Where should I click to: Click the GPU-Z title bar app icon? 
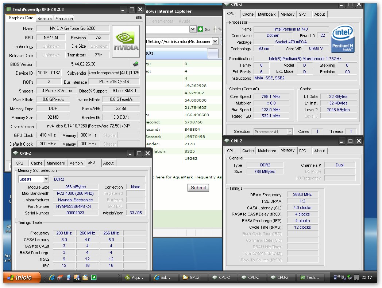(x=9, y=9)
